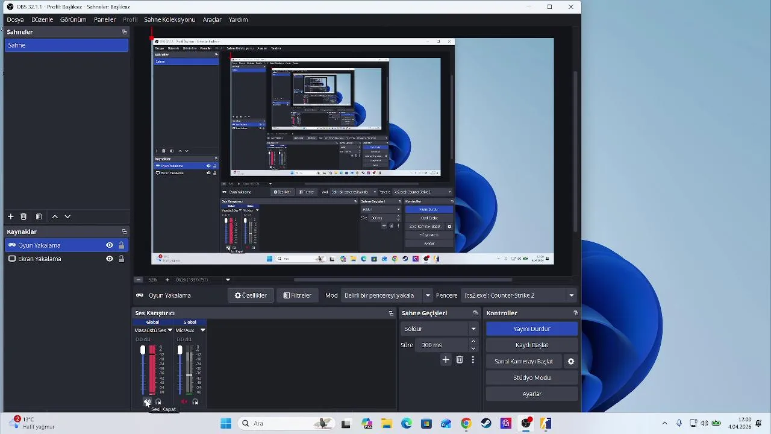Open the Araçlar menu
771x434 pixels.
[212, 19]
